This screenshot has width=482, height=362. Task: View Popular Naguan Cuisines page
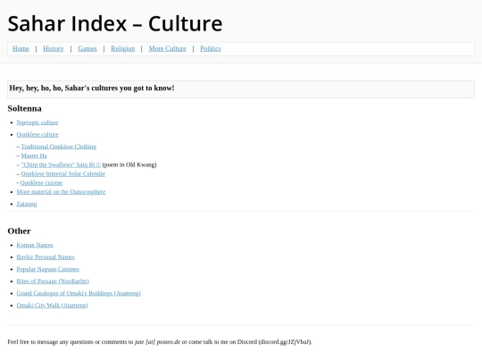click(47, 269)
